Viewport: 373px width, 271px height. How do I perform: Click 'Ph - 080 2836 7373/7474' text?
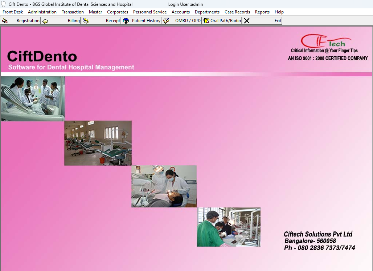coord(319,248)
